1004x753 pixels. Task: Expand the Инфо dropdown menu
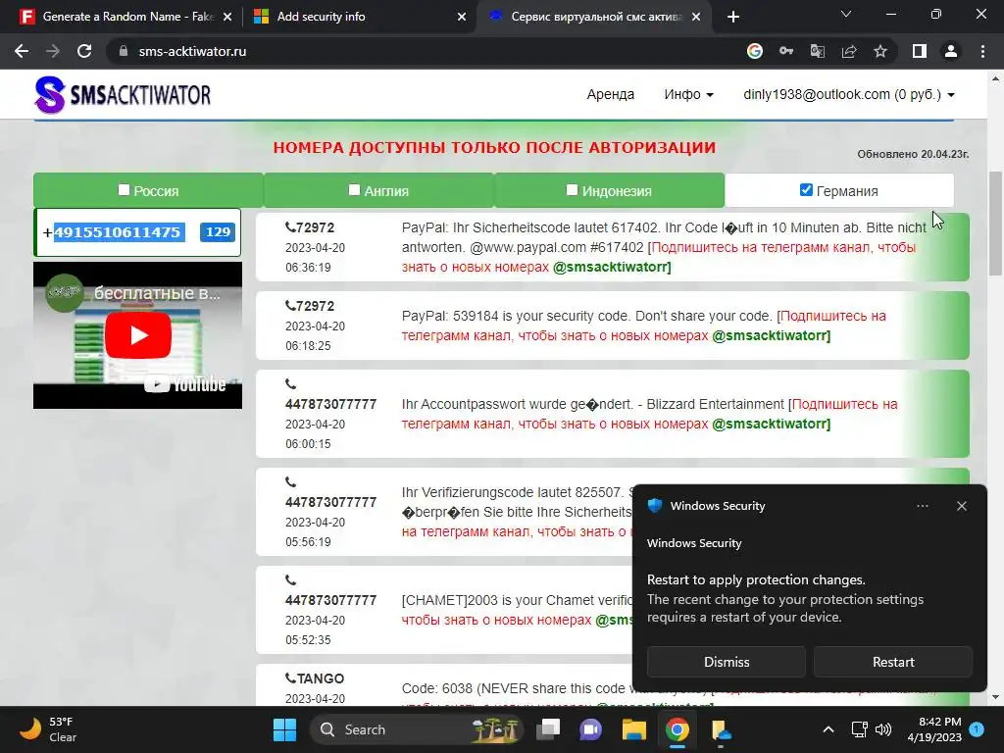click(x=688, y=95)
